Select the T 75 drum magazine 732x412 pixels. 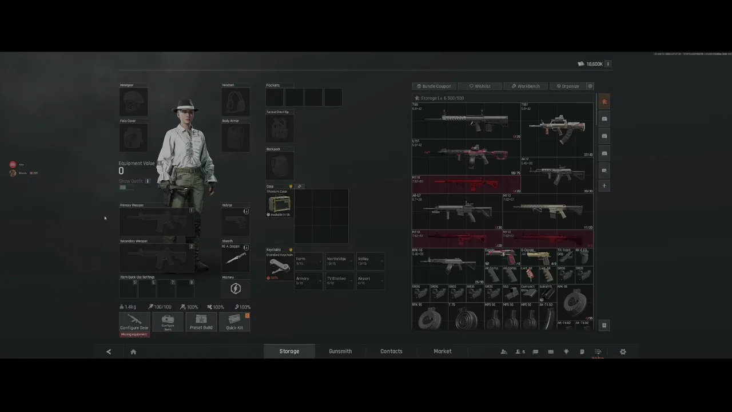coord(466,316)
